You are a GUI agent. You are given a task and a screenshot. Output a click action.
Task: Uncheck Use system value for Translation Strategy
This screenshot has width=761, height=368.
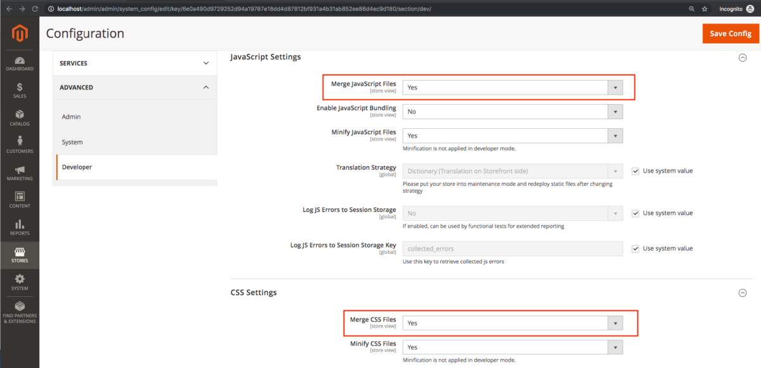tap(635, 171)
